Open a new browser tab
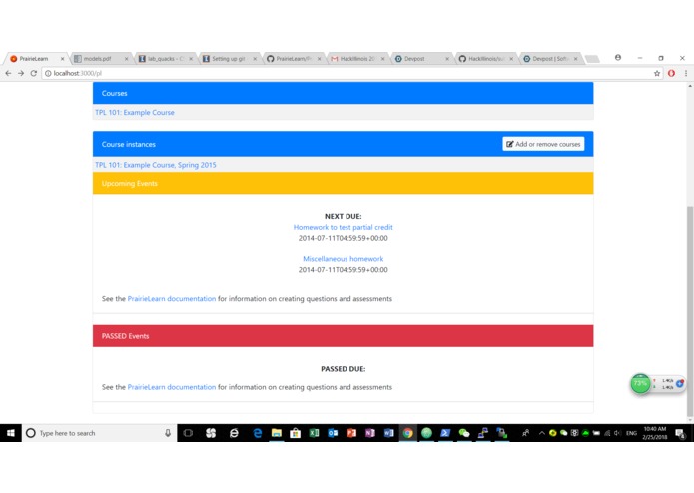 point(592,58)
